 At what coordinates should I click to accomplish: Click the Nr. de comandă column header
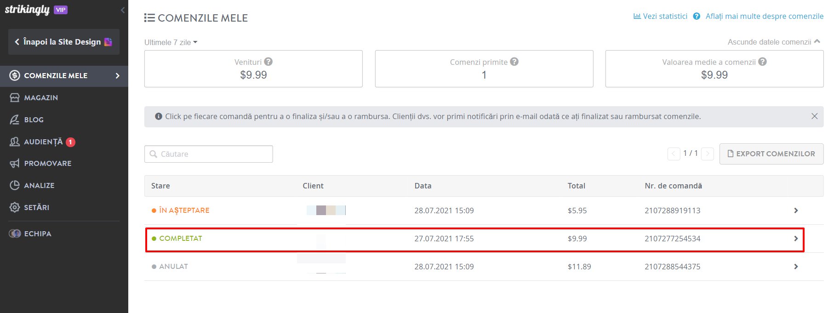[673, 186]
